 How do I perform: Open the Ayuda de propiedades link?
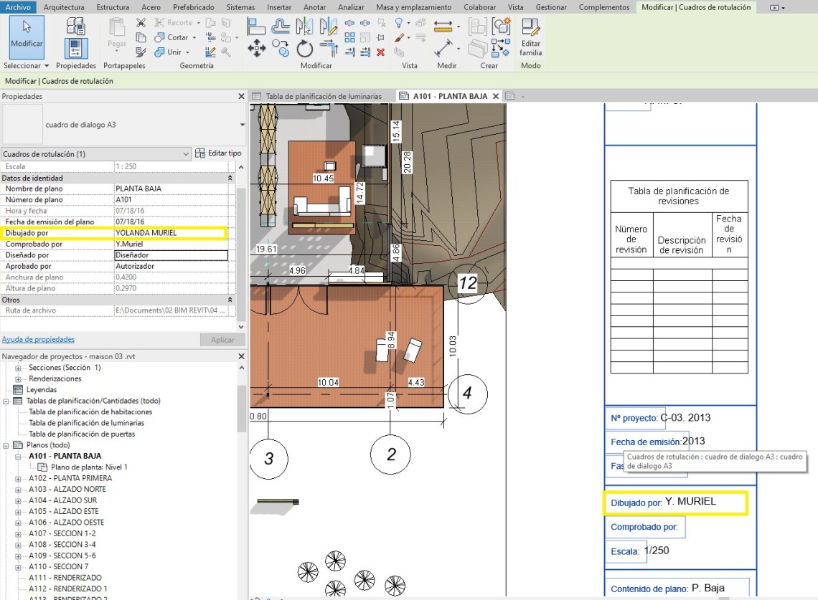click(38, 339)
